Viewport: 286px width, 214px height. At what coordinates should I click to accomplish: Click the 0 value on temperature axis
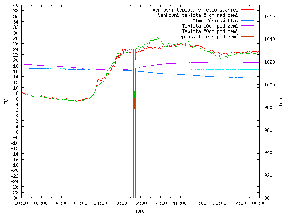pos(17,115)
